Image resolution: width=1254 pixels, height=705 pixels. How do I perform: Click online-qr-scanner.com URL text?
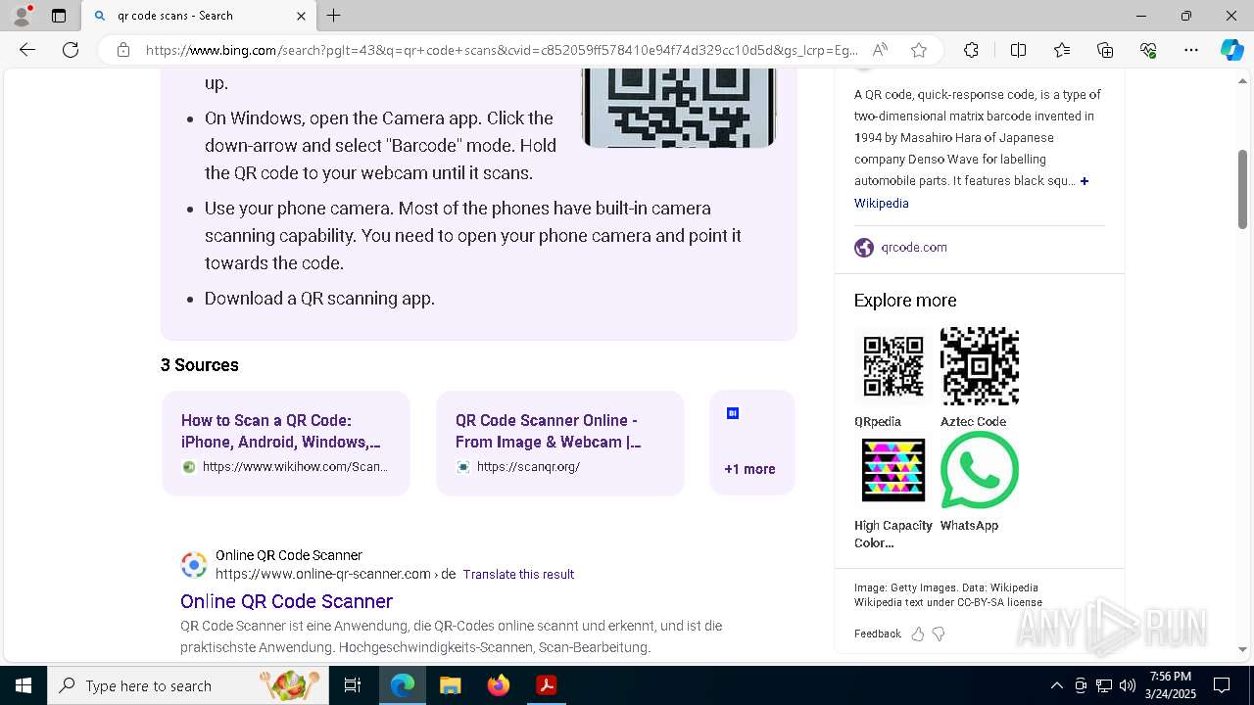coord(335,575)
